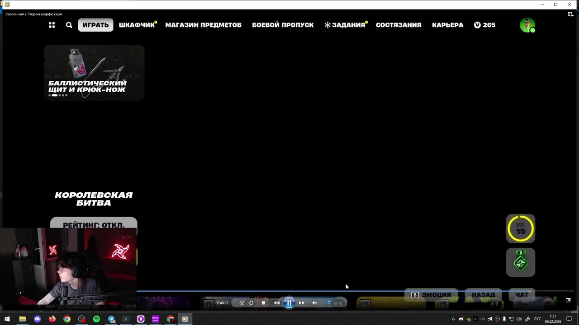The height and width of the screenshot is (325, 579).
Task: Toggle repeat in the media player
Action: click(252, 303)
